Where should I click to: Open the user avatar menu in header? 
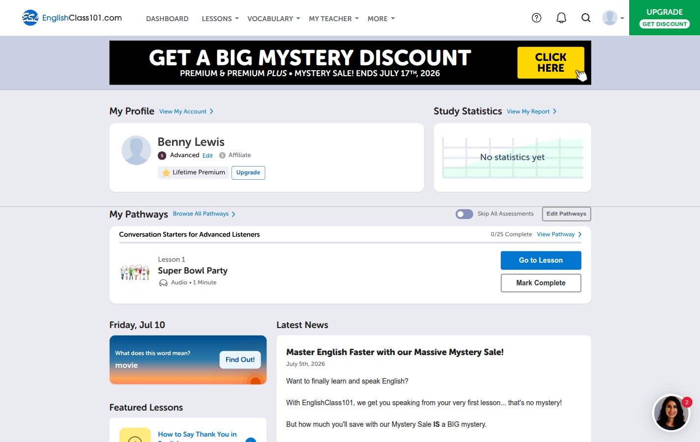point(612,18)
